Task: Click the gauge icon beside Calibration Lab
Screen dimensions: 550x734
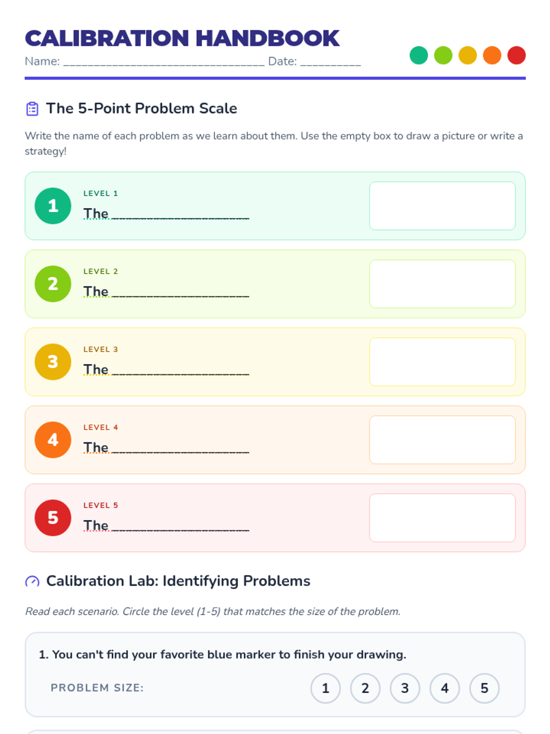Action: pos(32,581)
